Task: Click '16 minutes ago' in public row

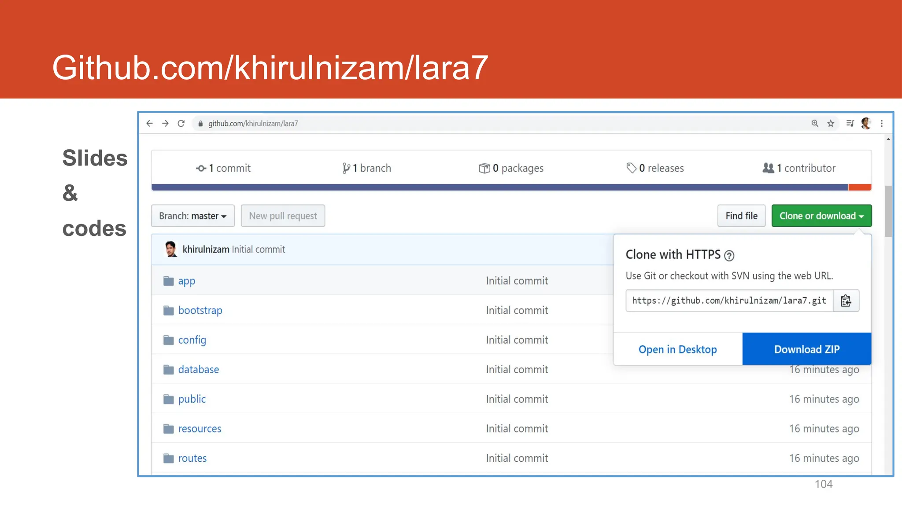Action: tap(824, 399)
